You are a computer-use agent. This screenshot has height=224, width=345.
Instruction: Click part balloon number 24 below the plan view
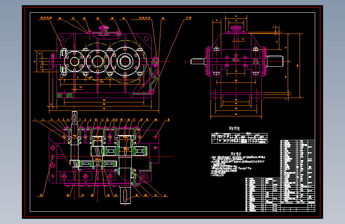click(x=82, y=195)
